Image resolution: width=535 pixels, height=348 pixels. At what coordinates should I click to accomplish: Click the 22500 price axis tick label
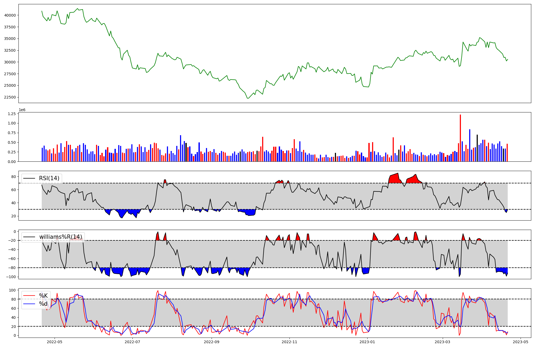tap(10, 97)
